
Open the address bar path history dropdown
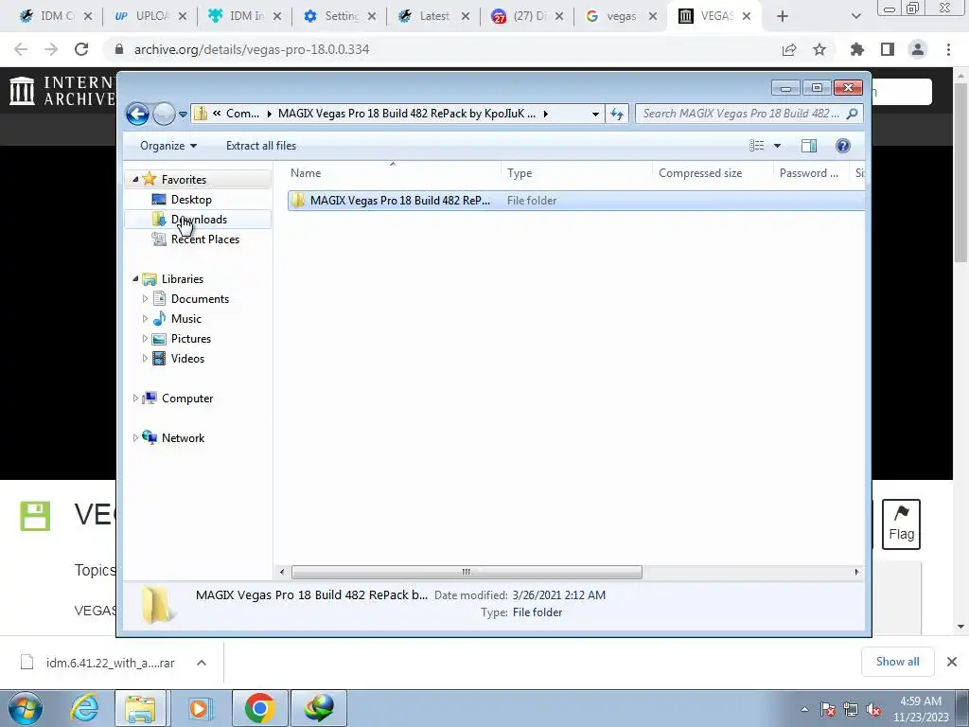pyautogui.click(x=595, y=114)
